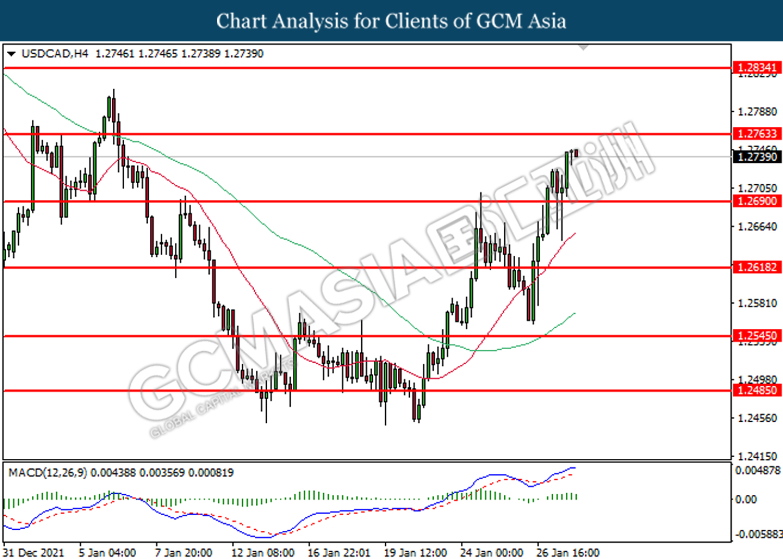Click the dropdown triangle beside USDCAD,H4
Screen dimensions: 783x559
[x=11, y=54]
